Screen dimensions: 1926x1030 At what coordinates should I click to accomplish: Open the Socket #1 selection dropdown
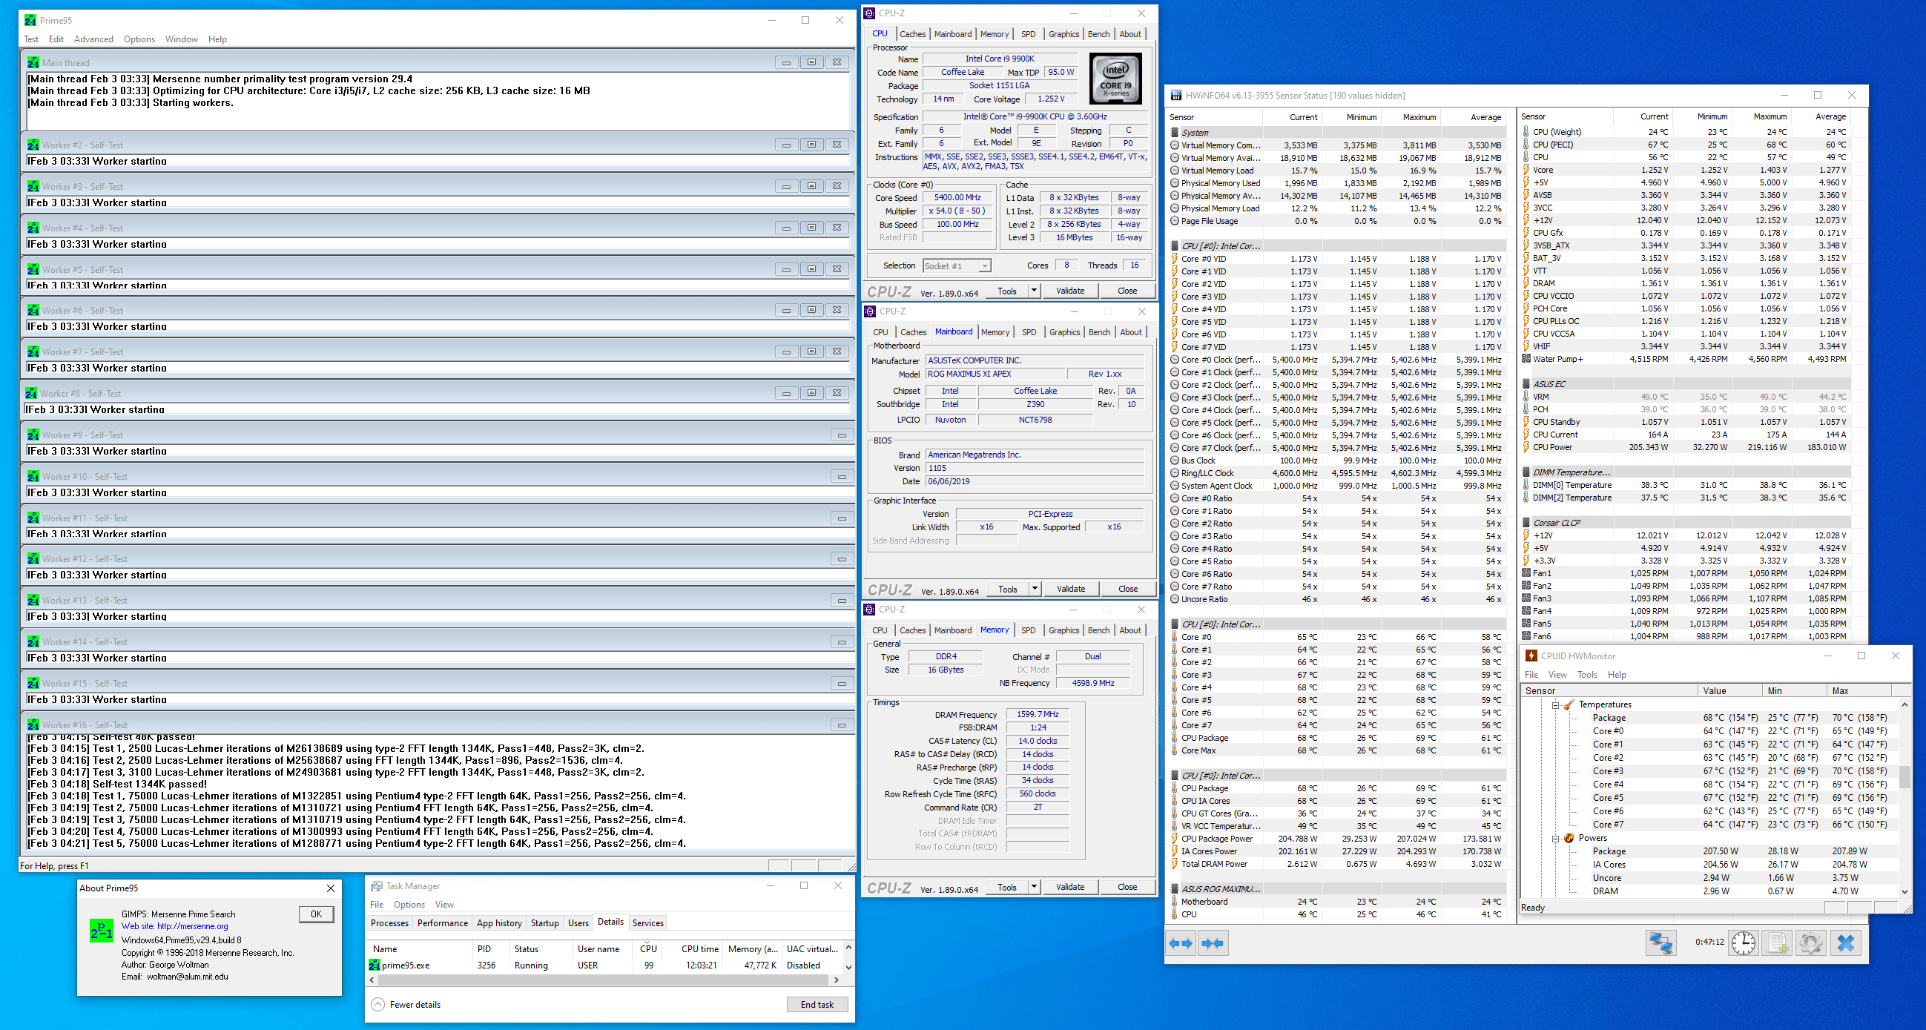pyautogui.click(x=985, y=266)
